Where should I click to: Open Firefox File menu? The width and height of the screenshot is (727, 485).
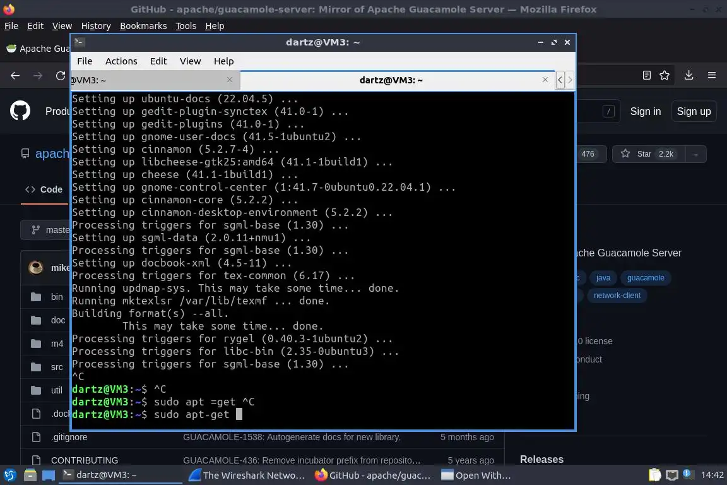(x=11, y=26)
